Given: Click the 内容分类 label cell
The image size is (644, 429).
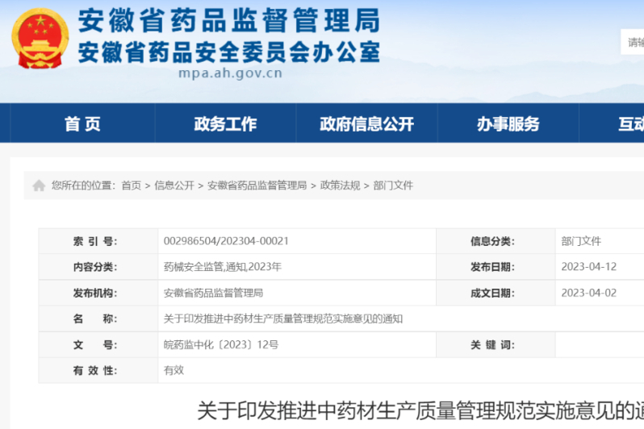Looking at the screenshot, I should click(98, 267).
